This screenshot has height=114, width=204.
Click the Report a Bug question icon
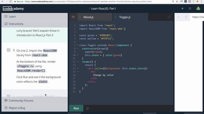click(6, 108)
